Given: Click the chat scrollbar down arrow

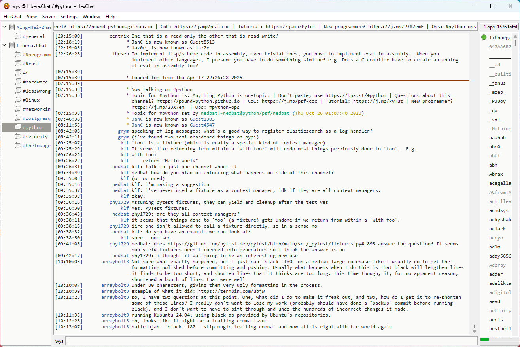Looking at the screenshot, I should click(x=475, y=331).
